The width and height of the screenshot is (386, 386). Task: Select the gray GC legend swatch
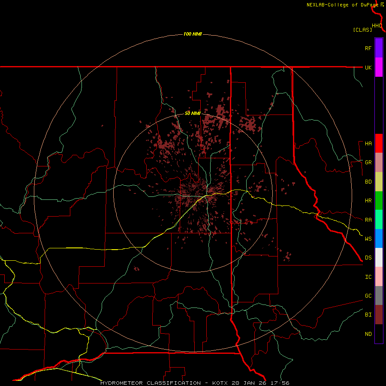tap(379, 296)
